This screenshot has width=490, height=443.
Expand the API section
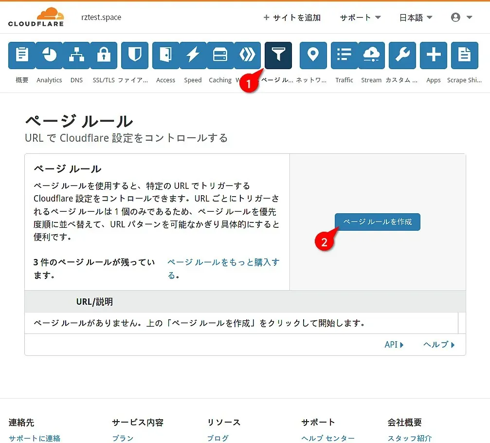tap(394, 345)
